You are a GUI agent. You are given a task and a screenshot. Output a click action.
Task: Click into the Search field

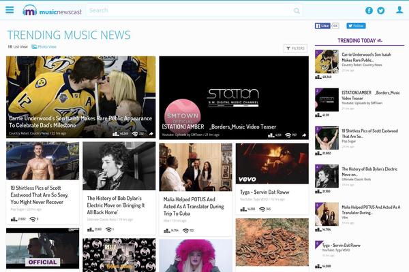pyautogui.click(x=194, y=10)
